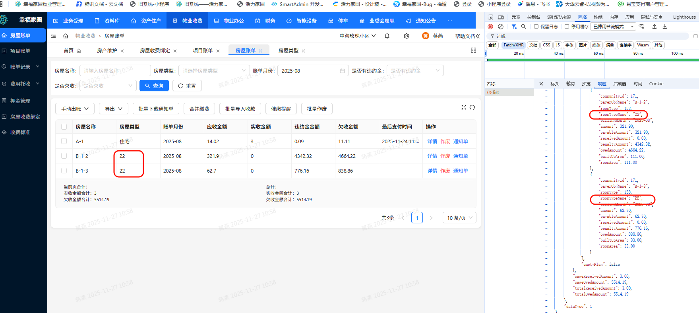
Task: Switch to the 元素 DevTools tab
Action: 516,17
